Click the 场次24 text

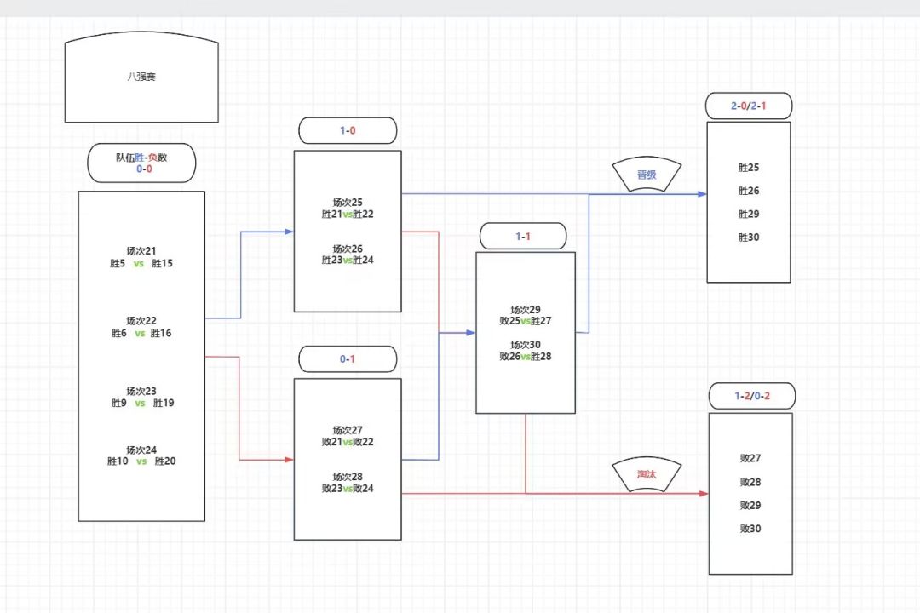(141, 450)
